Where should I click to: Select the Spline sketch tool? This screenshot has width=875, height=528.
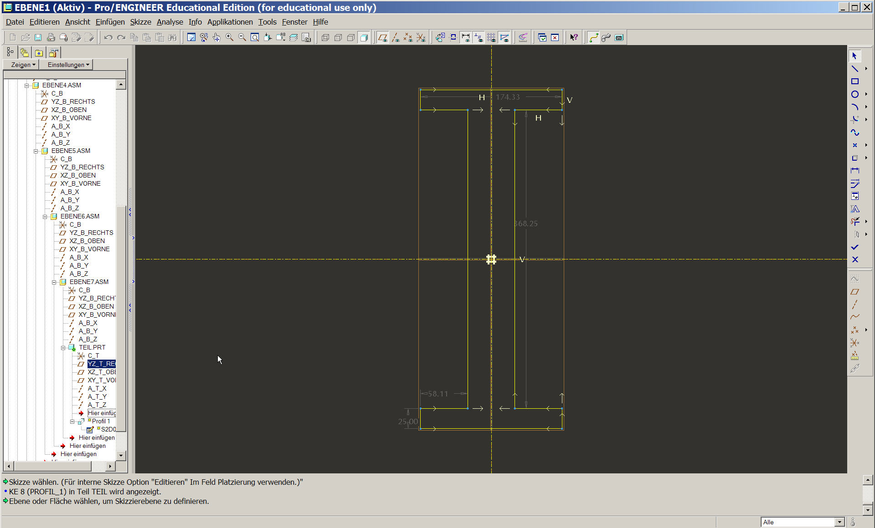point(855,132)
